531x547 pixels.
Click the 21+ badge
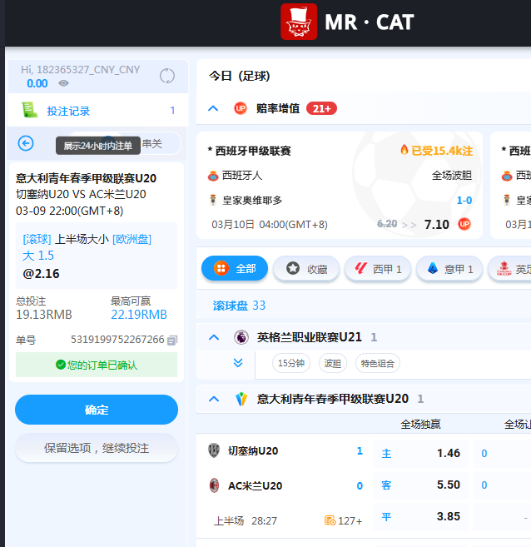321,108
